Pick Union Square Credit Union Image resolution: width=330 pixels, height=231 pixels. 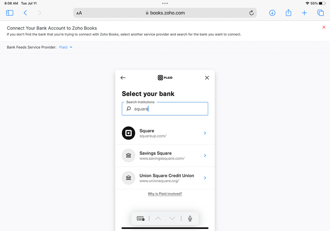click(x=165, y=178)
